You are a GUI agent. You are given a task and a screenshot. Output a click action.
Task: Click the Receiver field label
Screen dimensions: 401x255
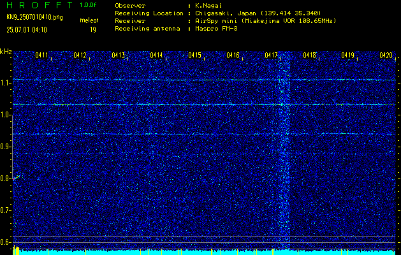[x=130, y=20]
